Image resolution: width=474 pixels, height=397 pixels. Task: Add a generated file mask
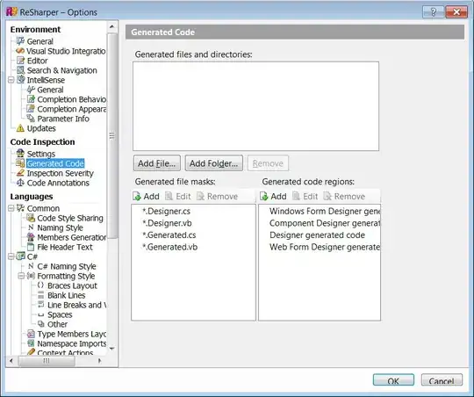pyautogui.click(x=146, y=197)
